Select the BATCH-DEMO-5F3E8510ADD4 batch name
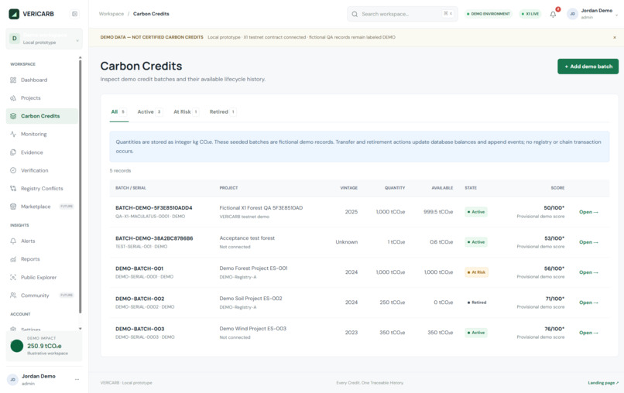The image size is (624, 393). (x=153, y=208)
